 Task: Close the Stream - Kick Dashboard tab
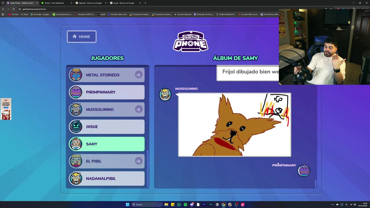(71, 3)
